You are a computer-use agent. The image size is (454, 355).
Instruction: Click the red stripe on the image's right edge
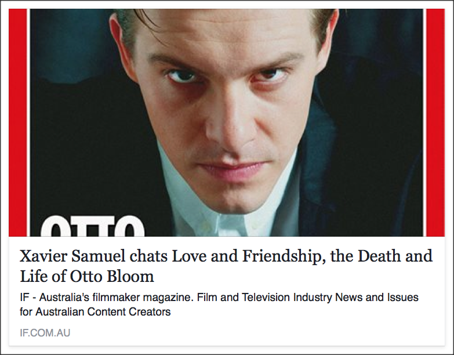(x=435, y=122)
